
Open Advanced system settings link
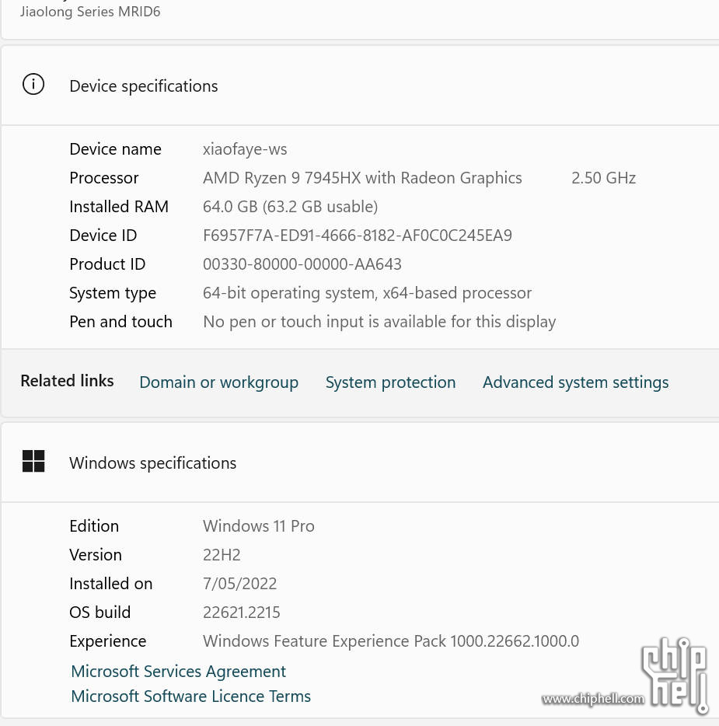(x=575, y=382)
